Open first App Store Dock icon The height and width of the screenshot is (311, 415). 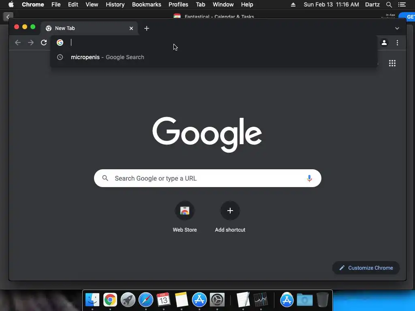click(199, 300)
